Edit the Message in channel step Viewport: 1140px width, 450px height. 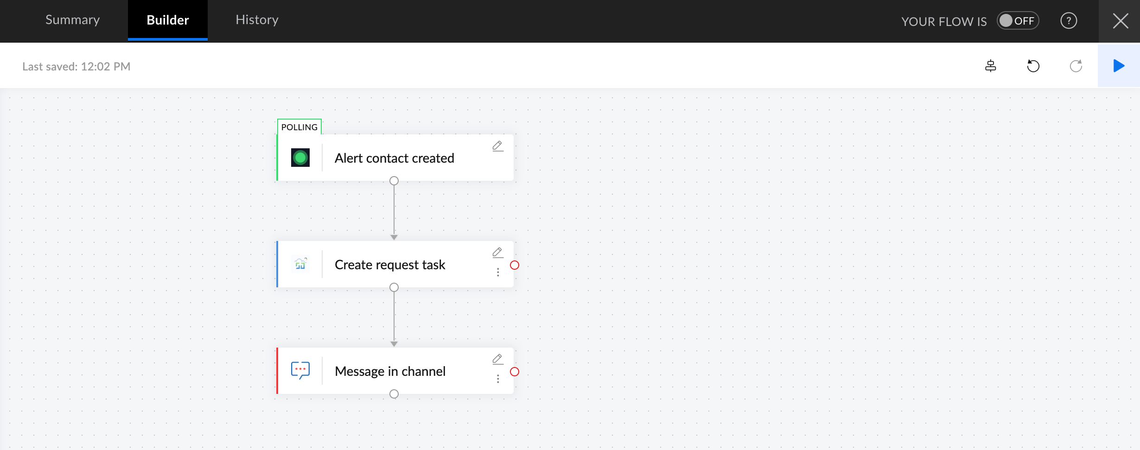[x=497, y=359]
